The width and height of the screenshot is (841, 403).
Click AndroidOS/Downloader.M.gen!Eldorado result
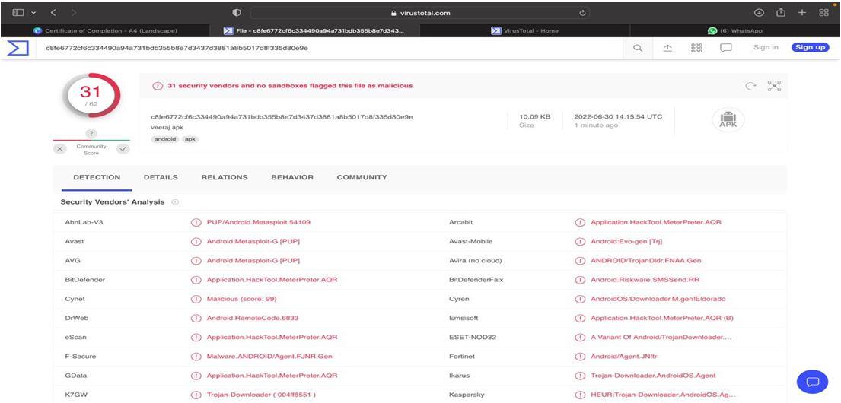[x=658, y=299]
